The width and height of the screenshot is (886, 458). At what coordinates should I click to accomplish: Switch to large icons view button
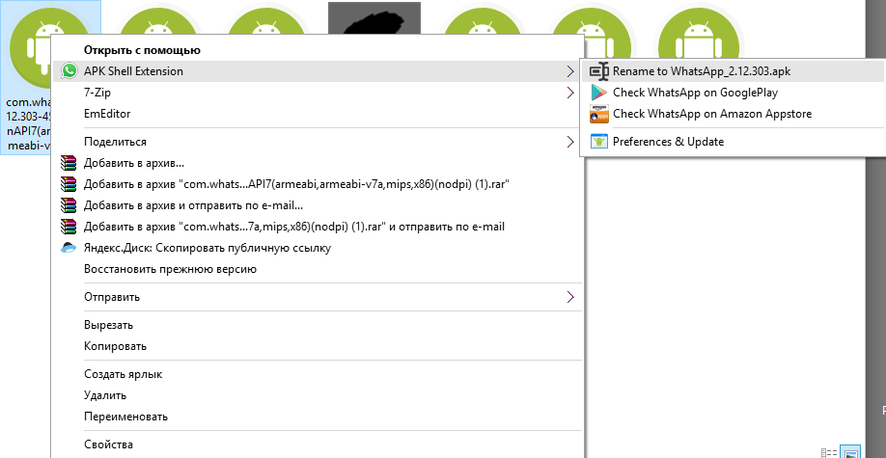850,450
